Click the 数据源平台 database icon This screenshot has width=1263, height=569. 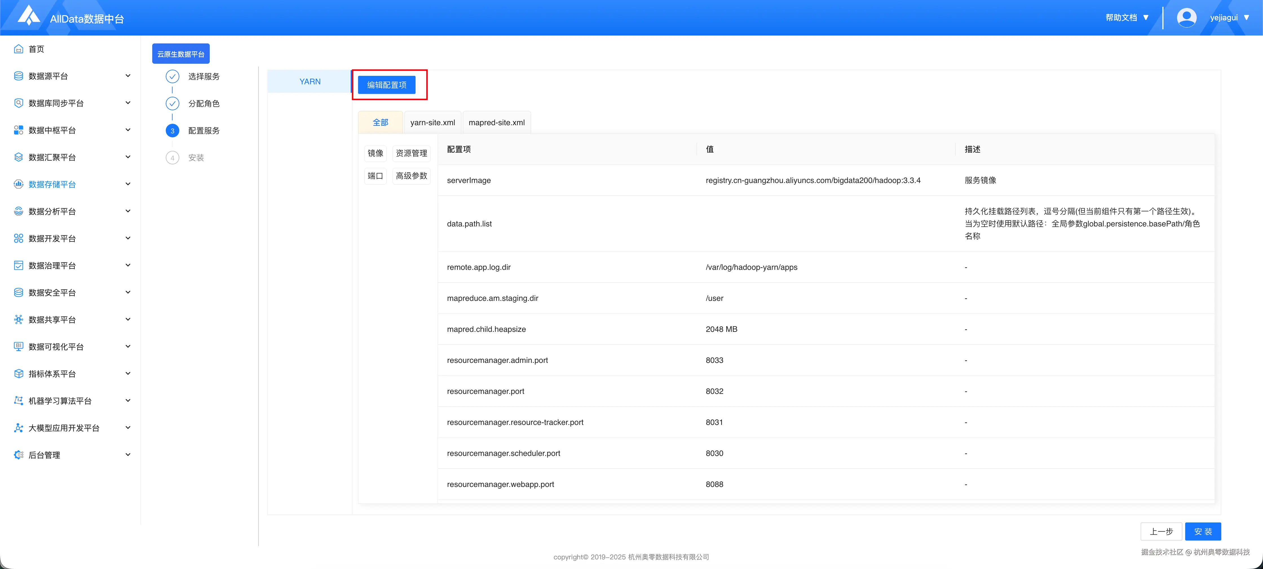point(19,76)
